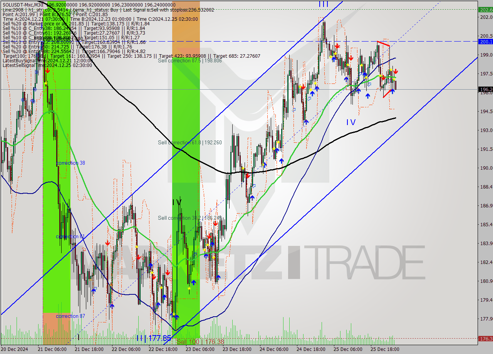Click the 'III 177.85' wave label
The image size is (493, 354).
coord(154,338)
